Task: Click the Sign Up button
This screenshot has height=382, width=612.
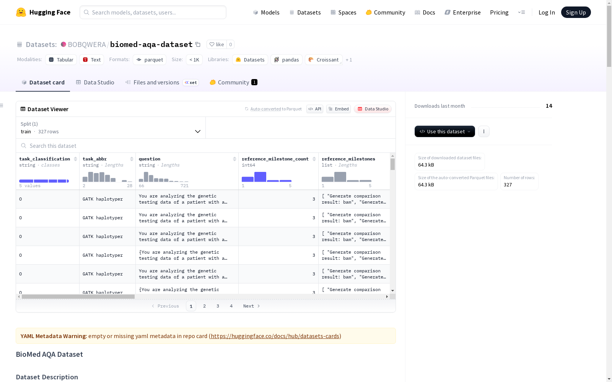Action: tap(576, 12)
